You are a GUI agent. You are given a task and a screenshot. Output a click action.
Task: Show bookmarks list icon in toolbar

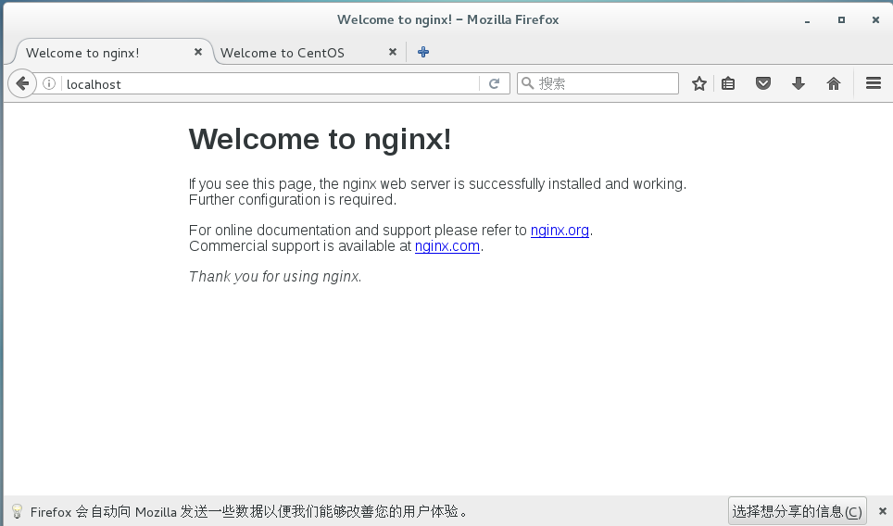point(728,83)
